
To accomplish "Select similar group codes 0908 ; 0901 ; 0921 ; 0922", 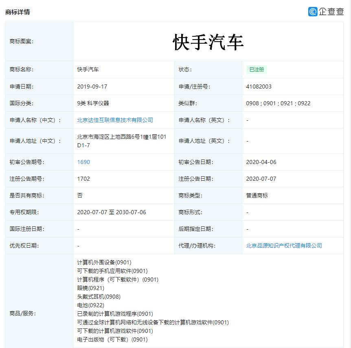I will coord(278,103).
